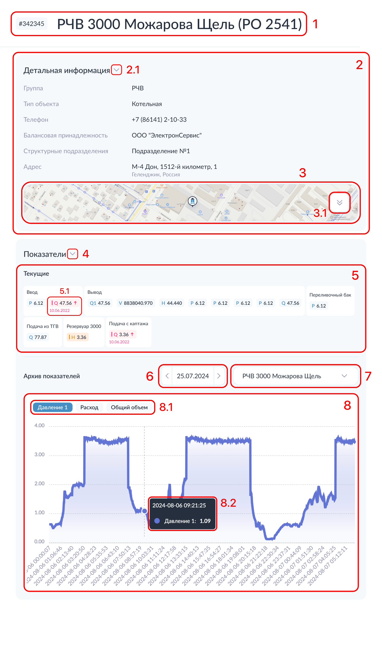The image size is (382, 669).
Task: Click the Вывод H 44.440 indicator
Action: tap(172, 303)
